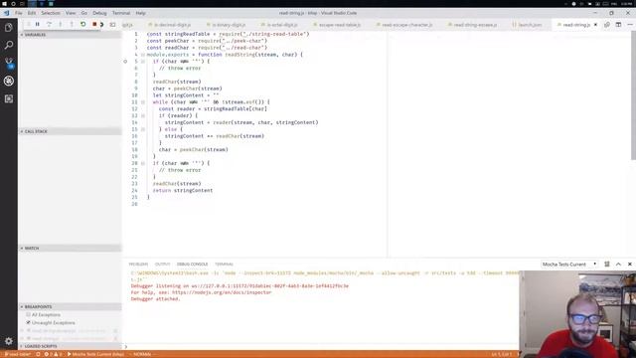Open the Edit menu
The image size is (636, 358).
pos(32,13)
